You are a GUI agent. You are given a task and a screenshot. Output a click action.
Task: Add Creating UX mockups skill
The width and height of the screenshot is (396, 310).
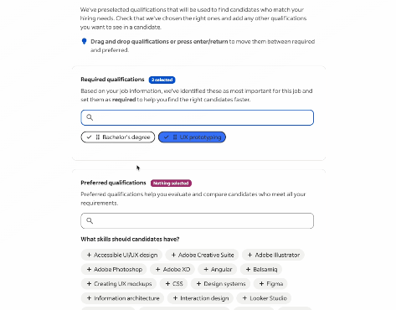(x=119, y=284)
